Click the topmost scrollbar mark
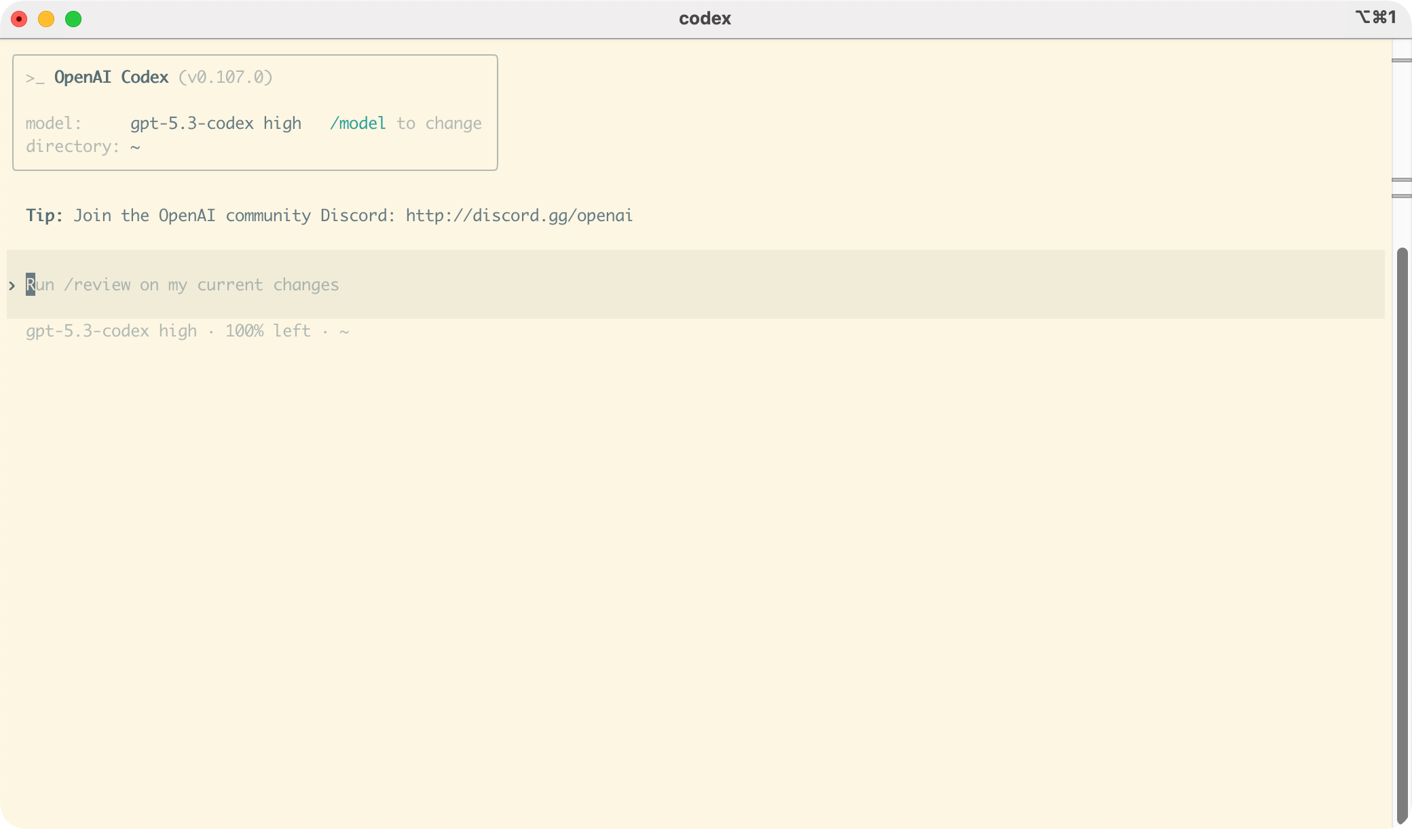 pyautogui.click(x=1401, y=60)
